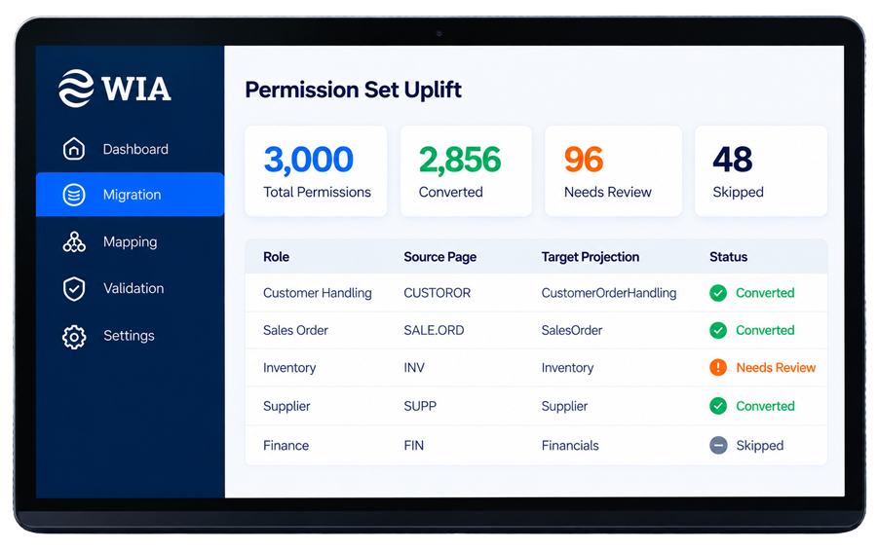Click orange alert icon in Inventory row

[x=718, y=367]
